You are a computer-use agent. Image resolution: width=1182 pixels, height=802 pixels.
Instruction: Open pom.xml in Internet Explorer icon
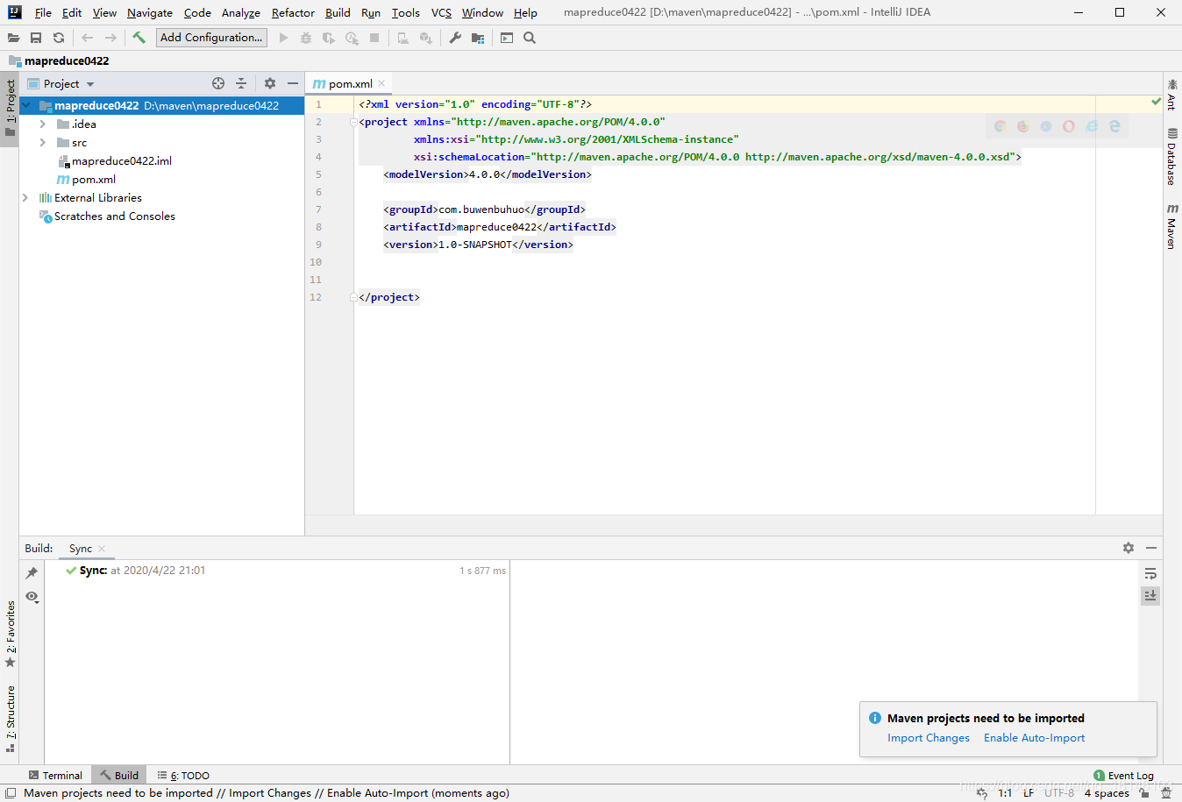pos(1092,126)
